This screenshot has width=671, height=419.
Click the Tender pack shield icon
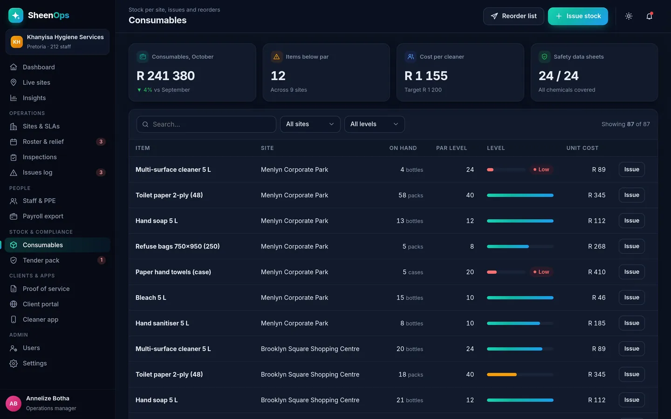click(14, 260)
